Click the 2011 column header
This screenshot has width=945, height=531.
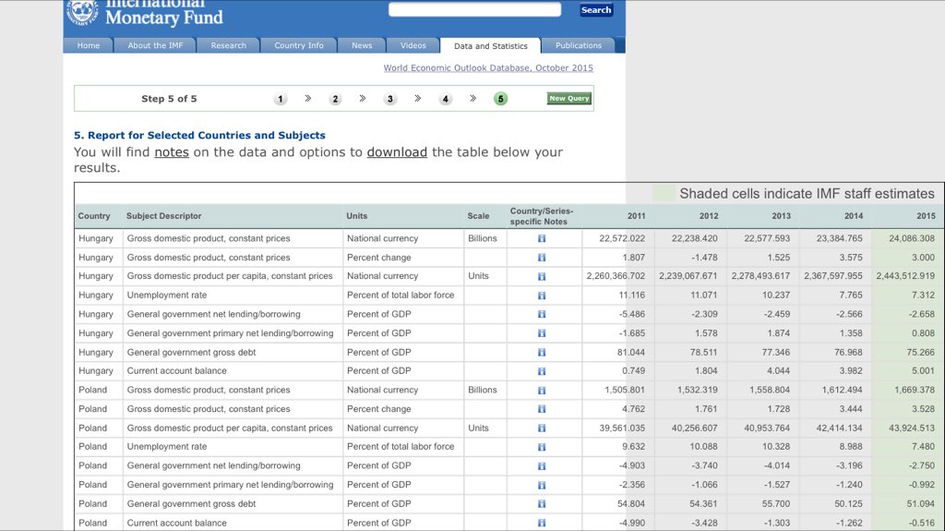[x=637, y=216]
